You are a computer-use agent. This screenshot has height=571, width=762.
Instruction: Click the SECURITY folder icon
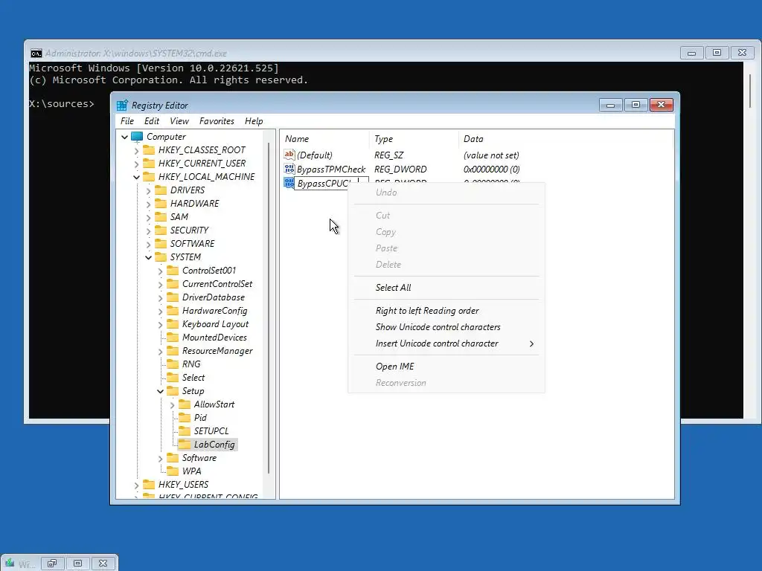click(161, 230)
